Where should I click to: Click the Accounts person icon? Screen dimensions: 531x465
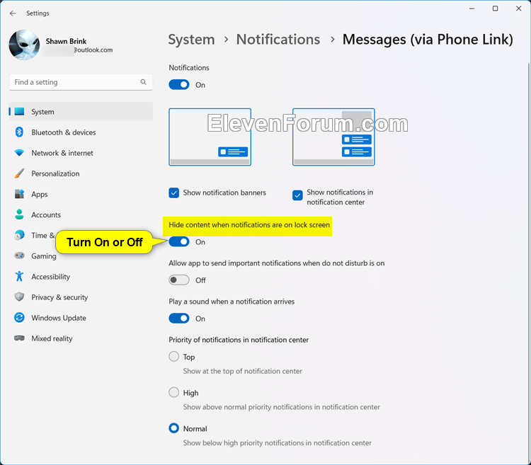point(19,214)
